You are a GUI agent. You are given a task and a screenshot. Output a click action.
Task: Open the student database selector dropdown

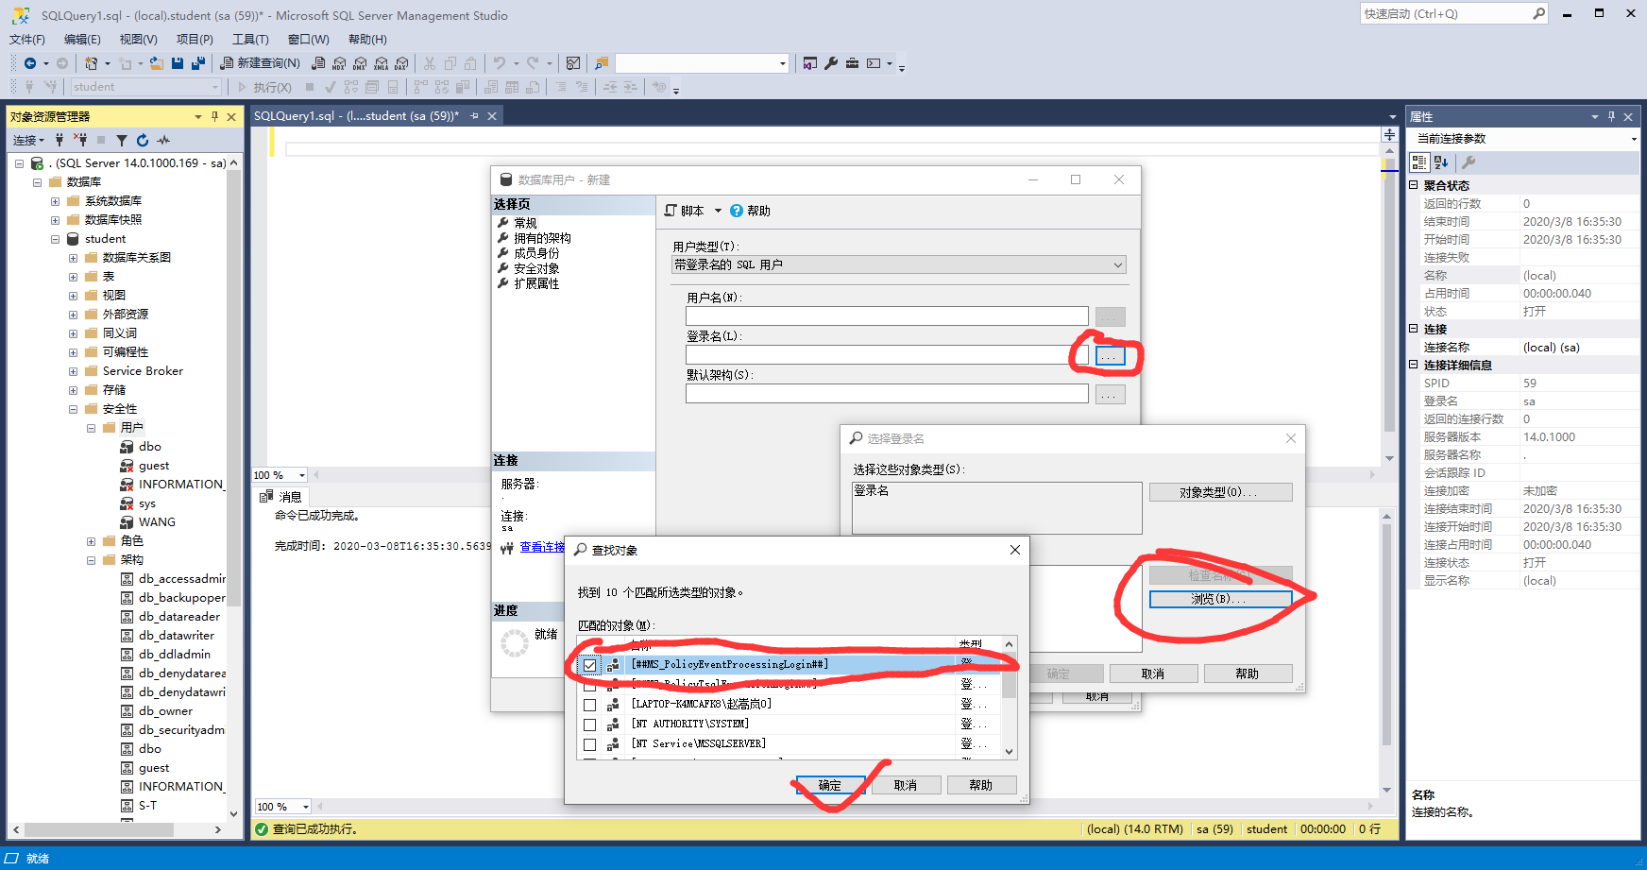click(x=215, y=87)
